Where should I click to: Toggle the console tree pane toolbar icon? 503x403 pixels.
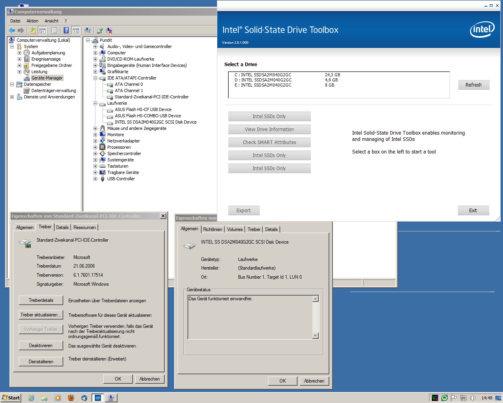pos(42,30)
